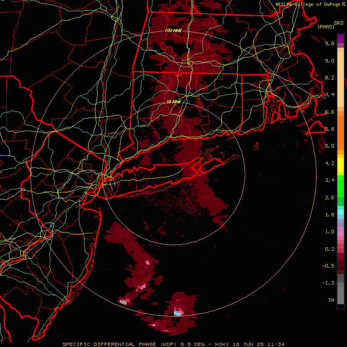Select the 5.8 legend scale value
347x347 pixels.
pyautogui.click(x=330, y=129)
